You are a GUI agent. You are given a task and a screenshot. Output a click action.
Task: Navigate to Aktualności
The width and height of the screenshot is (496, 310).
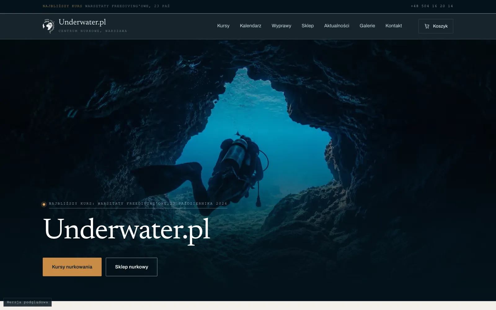click(337, 26)
